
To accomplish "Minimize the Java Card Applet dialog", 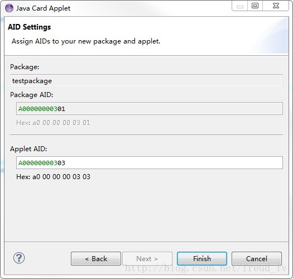I will point(240,6).
